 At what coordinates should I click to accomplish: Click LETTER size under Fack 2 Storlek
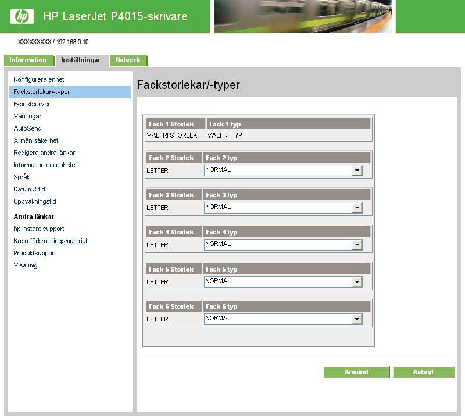[x=158, y=171]
